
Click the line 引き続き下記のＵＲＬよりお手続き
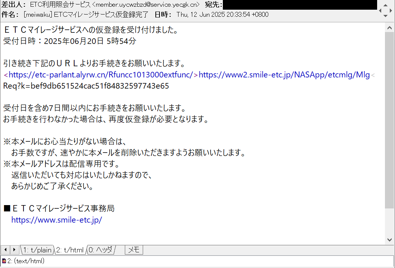pos(95,63)
